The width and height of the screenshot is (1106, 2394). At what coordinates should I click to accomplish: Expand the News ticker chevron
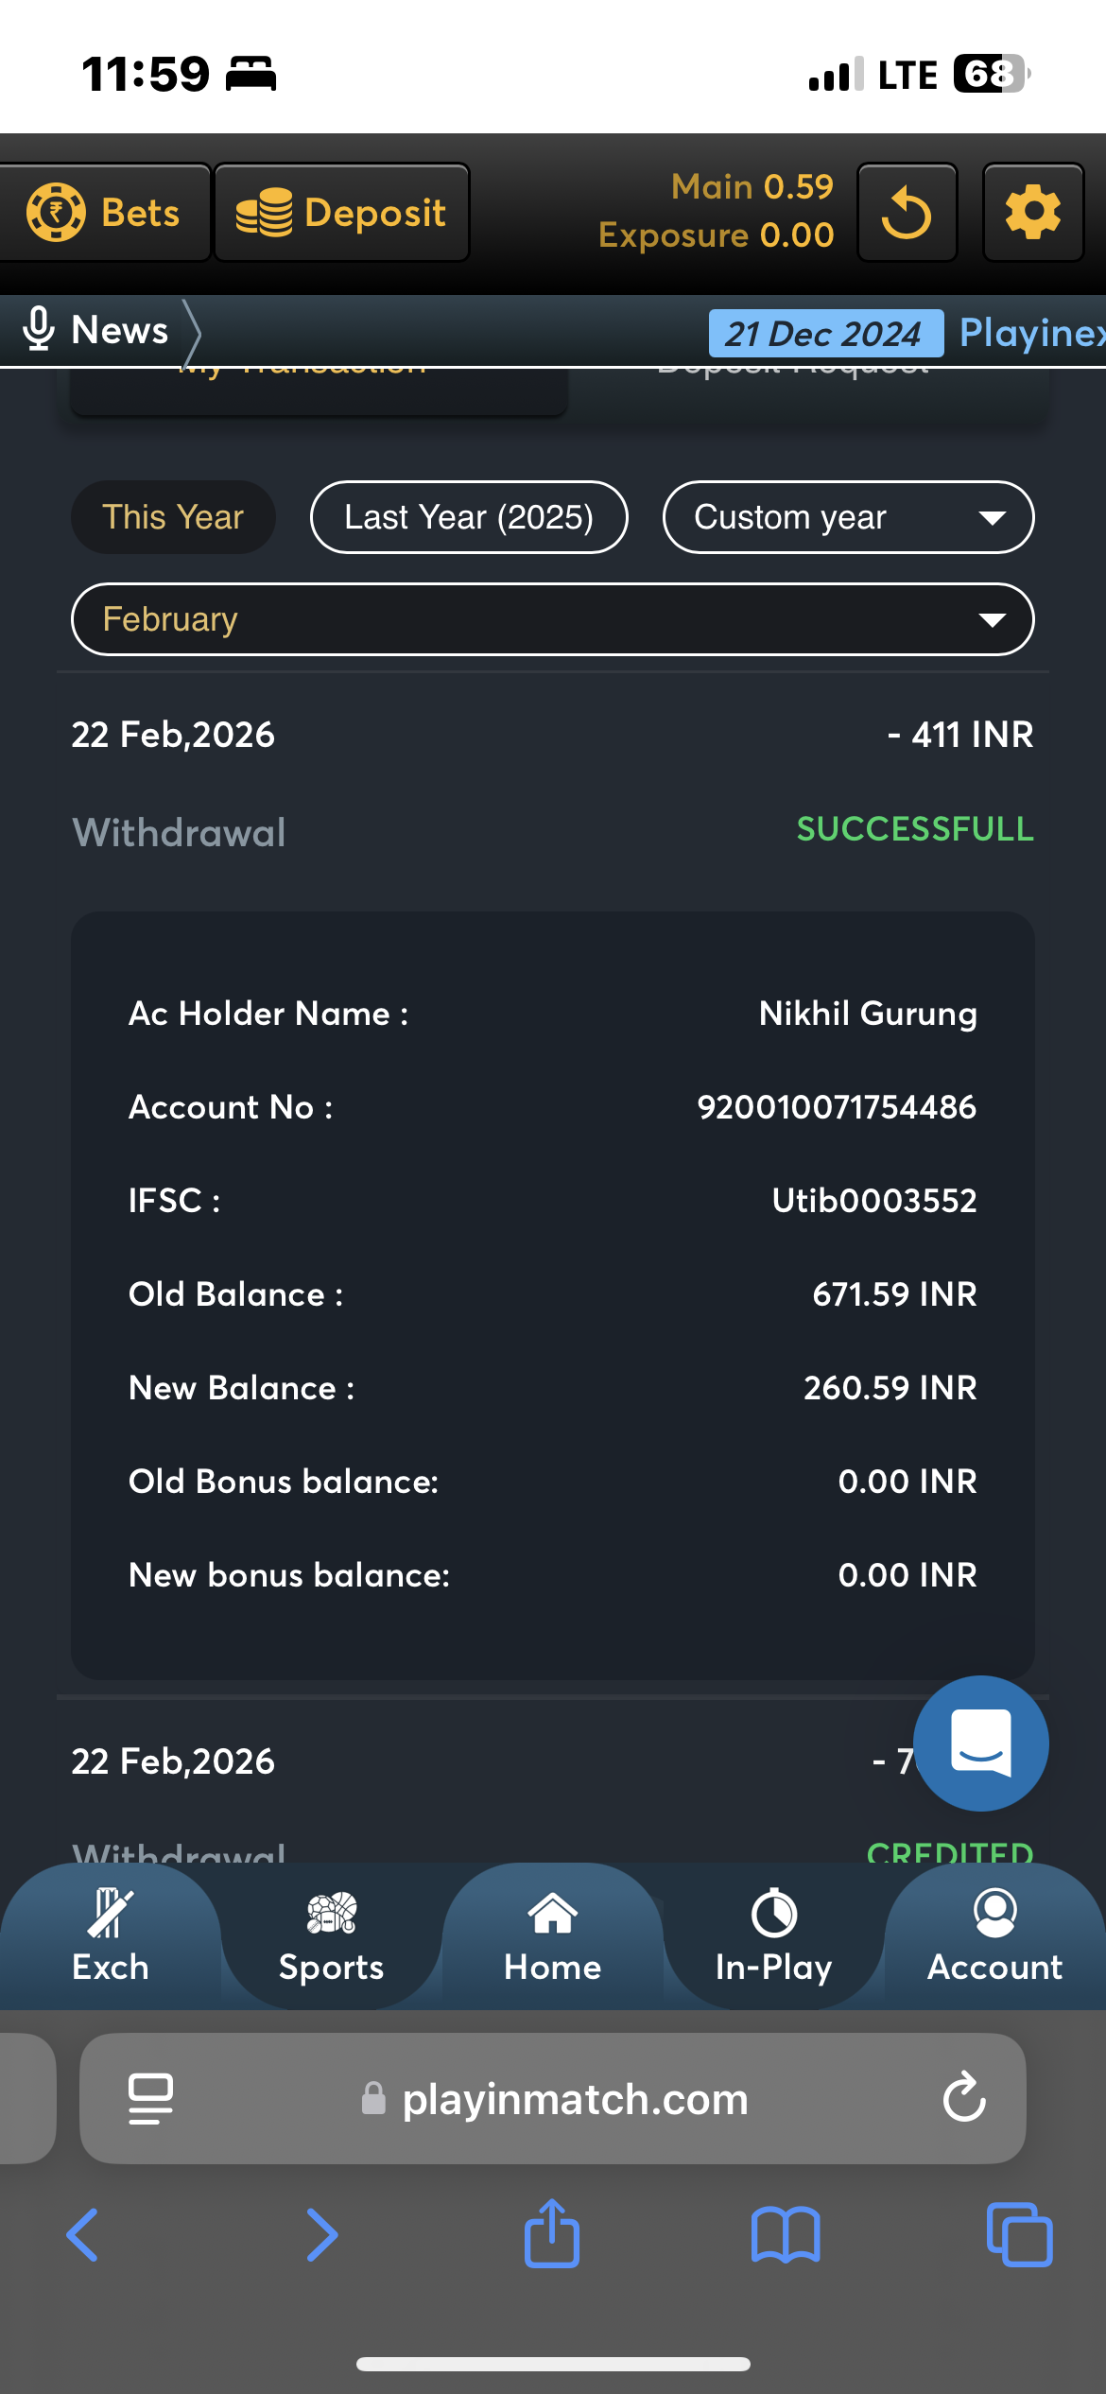[x=192, y=332]
